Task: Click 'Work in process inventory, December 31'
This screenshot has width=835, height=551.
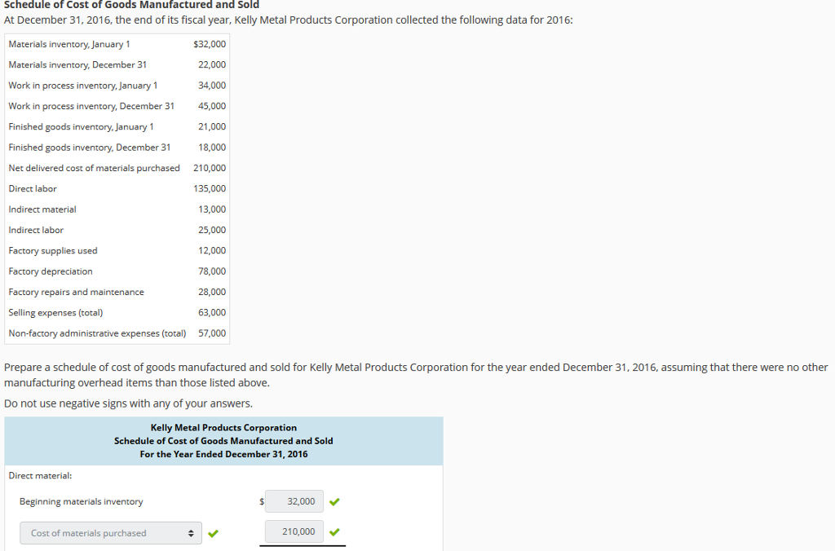Action: click(x=91, y=107)
